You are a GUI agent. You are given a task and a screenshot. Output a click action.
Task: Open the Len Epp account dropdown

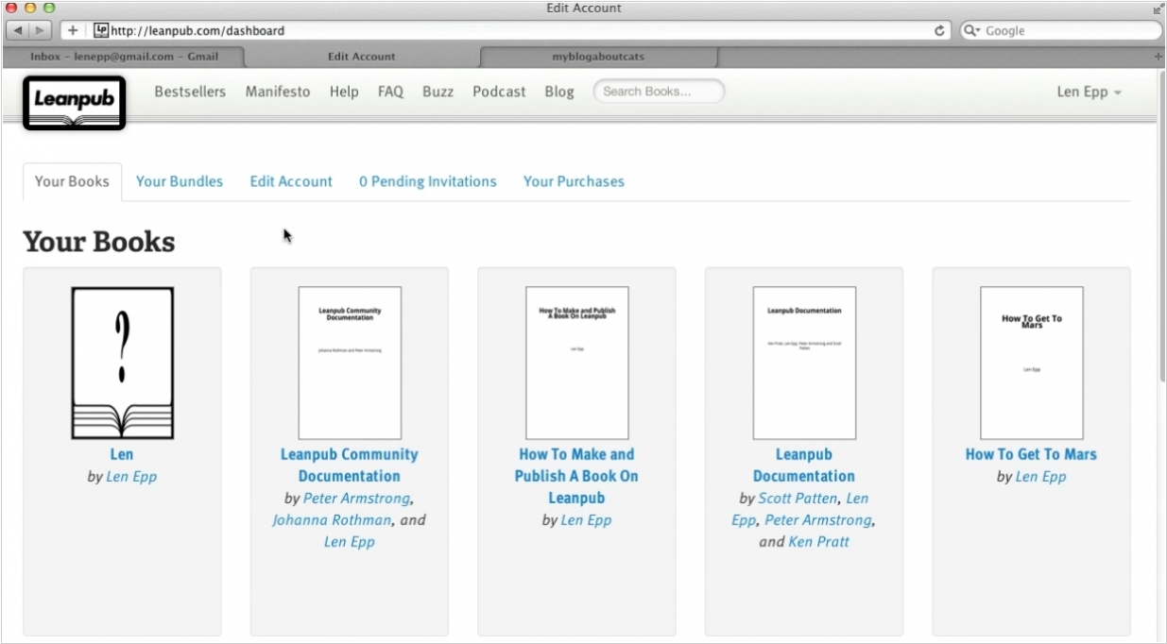(1090, 93)
